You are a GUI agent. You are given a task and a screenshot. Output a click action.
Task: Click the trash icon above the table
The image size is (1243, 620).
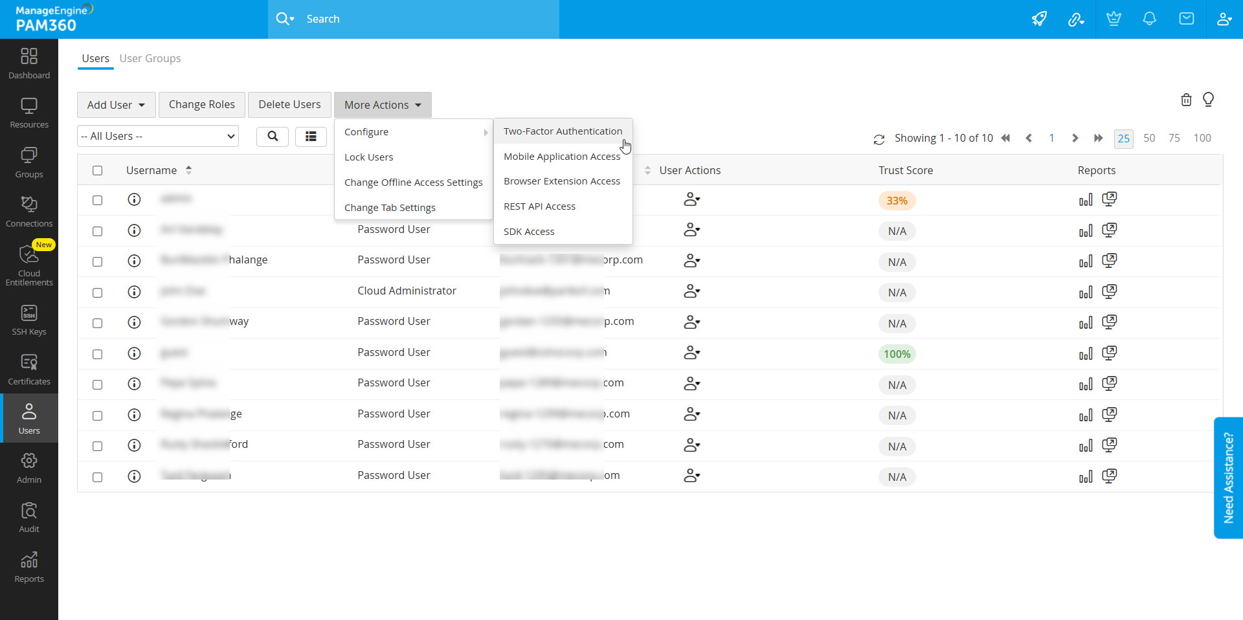tap(1186, 100)
